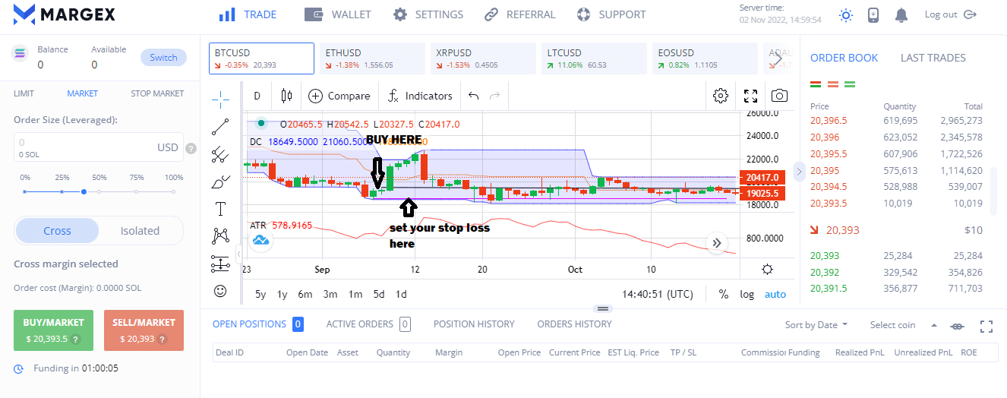Select the trend line drawing tool
Viewport: 1007px width, 398px height.
coord(220,127)
